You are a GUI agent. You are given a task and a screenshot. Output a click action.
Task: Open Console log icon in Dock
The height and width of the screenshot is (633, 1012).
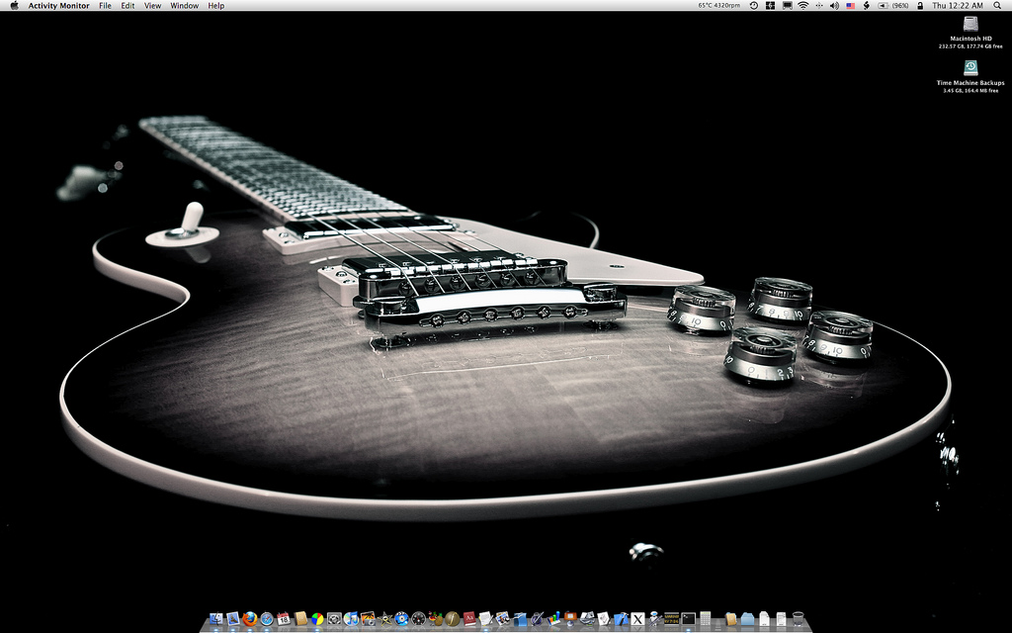pyautogui.click(x=671, y=619)
